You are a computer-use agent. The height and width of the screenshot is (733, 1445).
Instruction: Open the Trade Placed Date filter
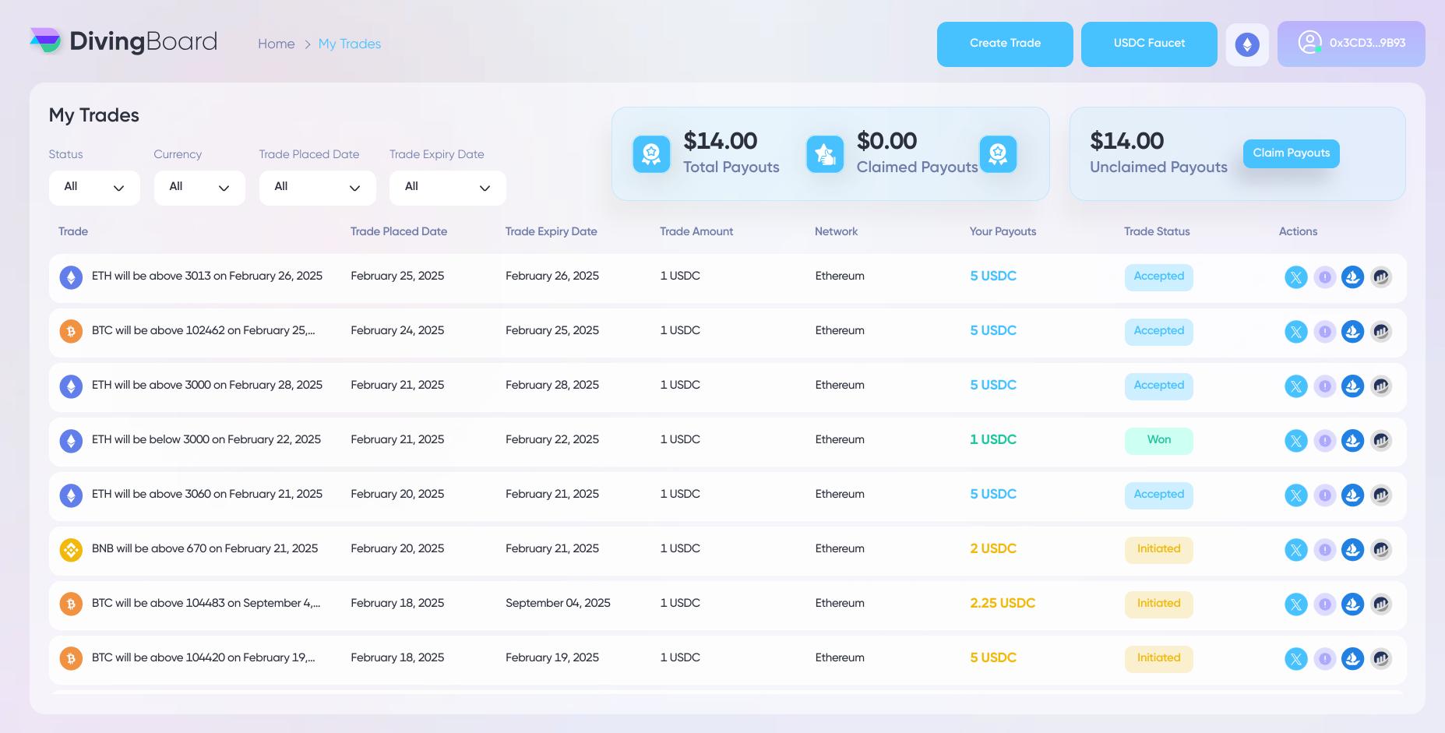(x=317, y=188)
